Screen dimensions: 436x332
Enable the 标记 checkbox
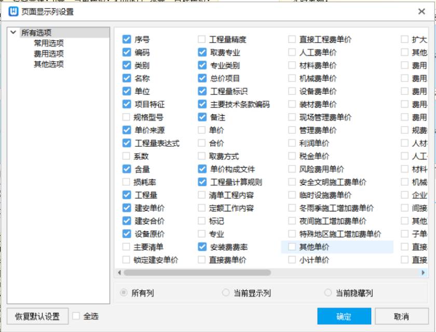[201, 221]
